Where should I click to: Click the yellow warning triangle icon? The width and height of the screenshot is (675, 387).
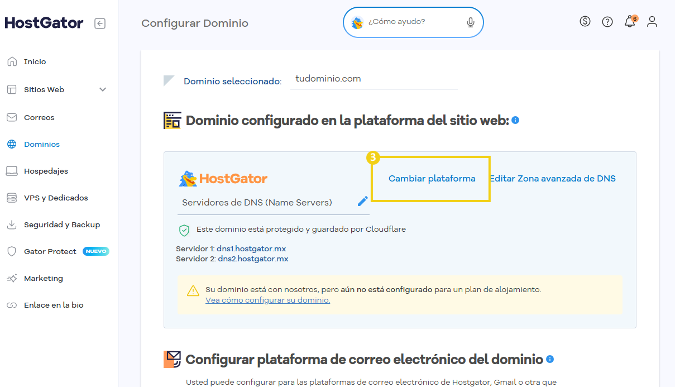pyautogui.click(x=193, y=290)
